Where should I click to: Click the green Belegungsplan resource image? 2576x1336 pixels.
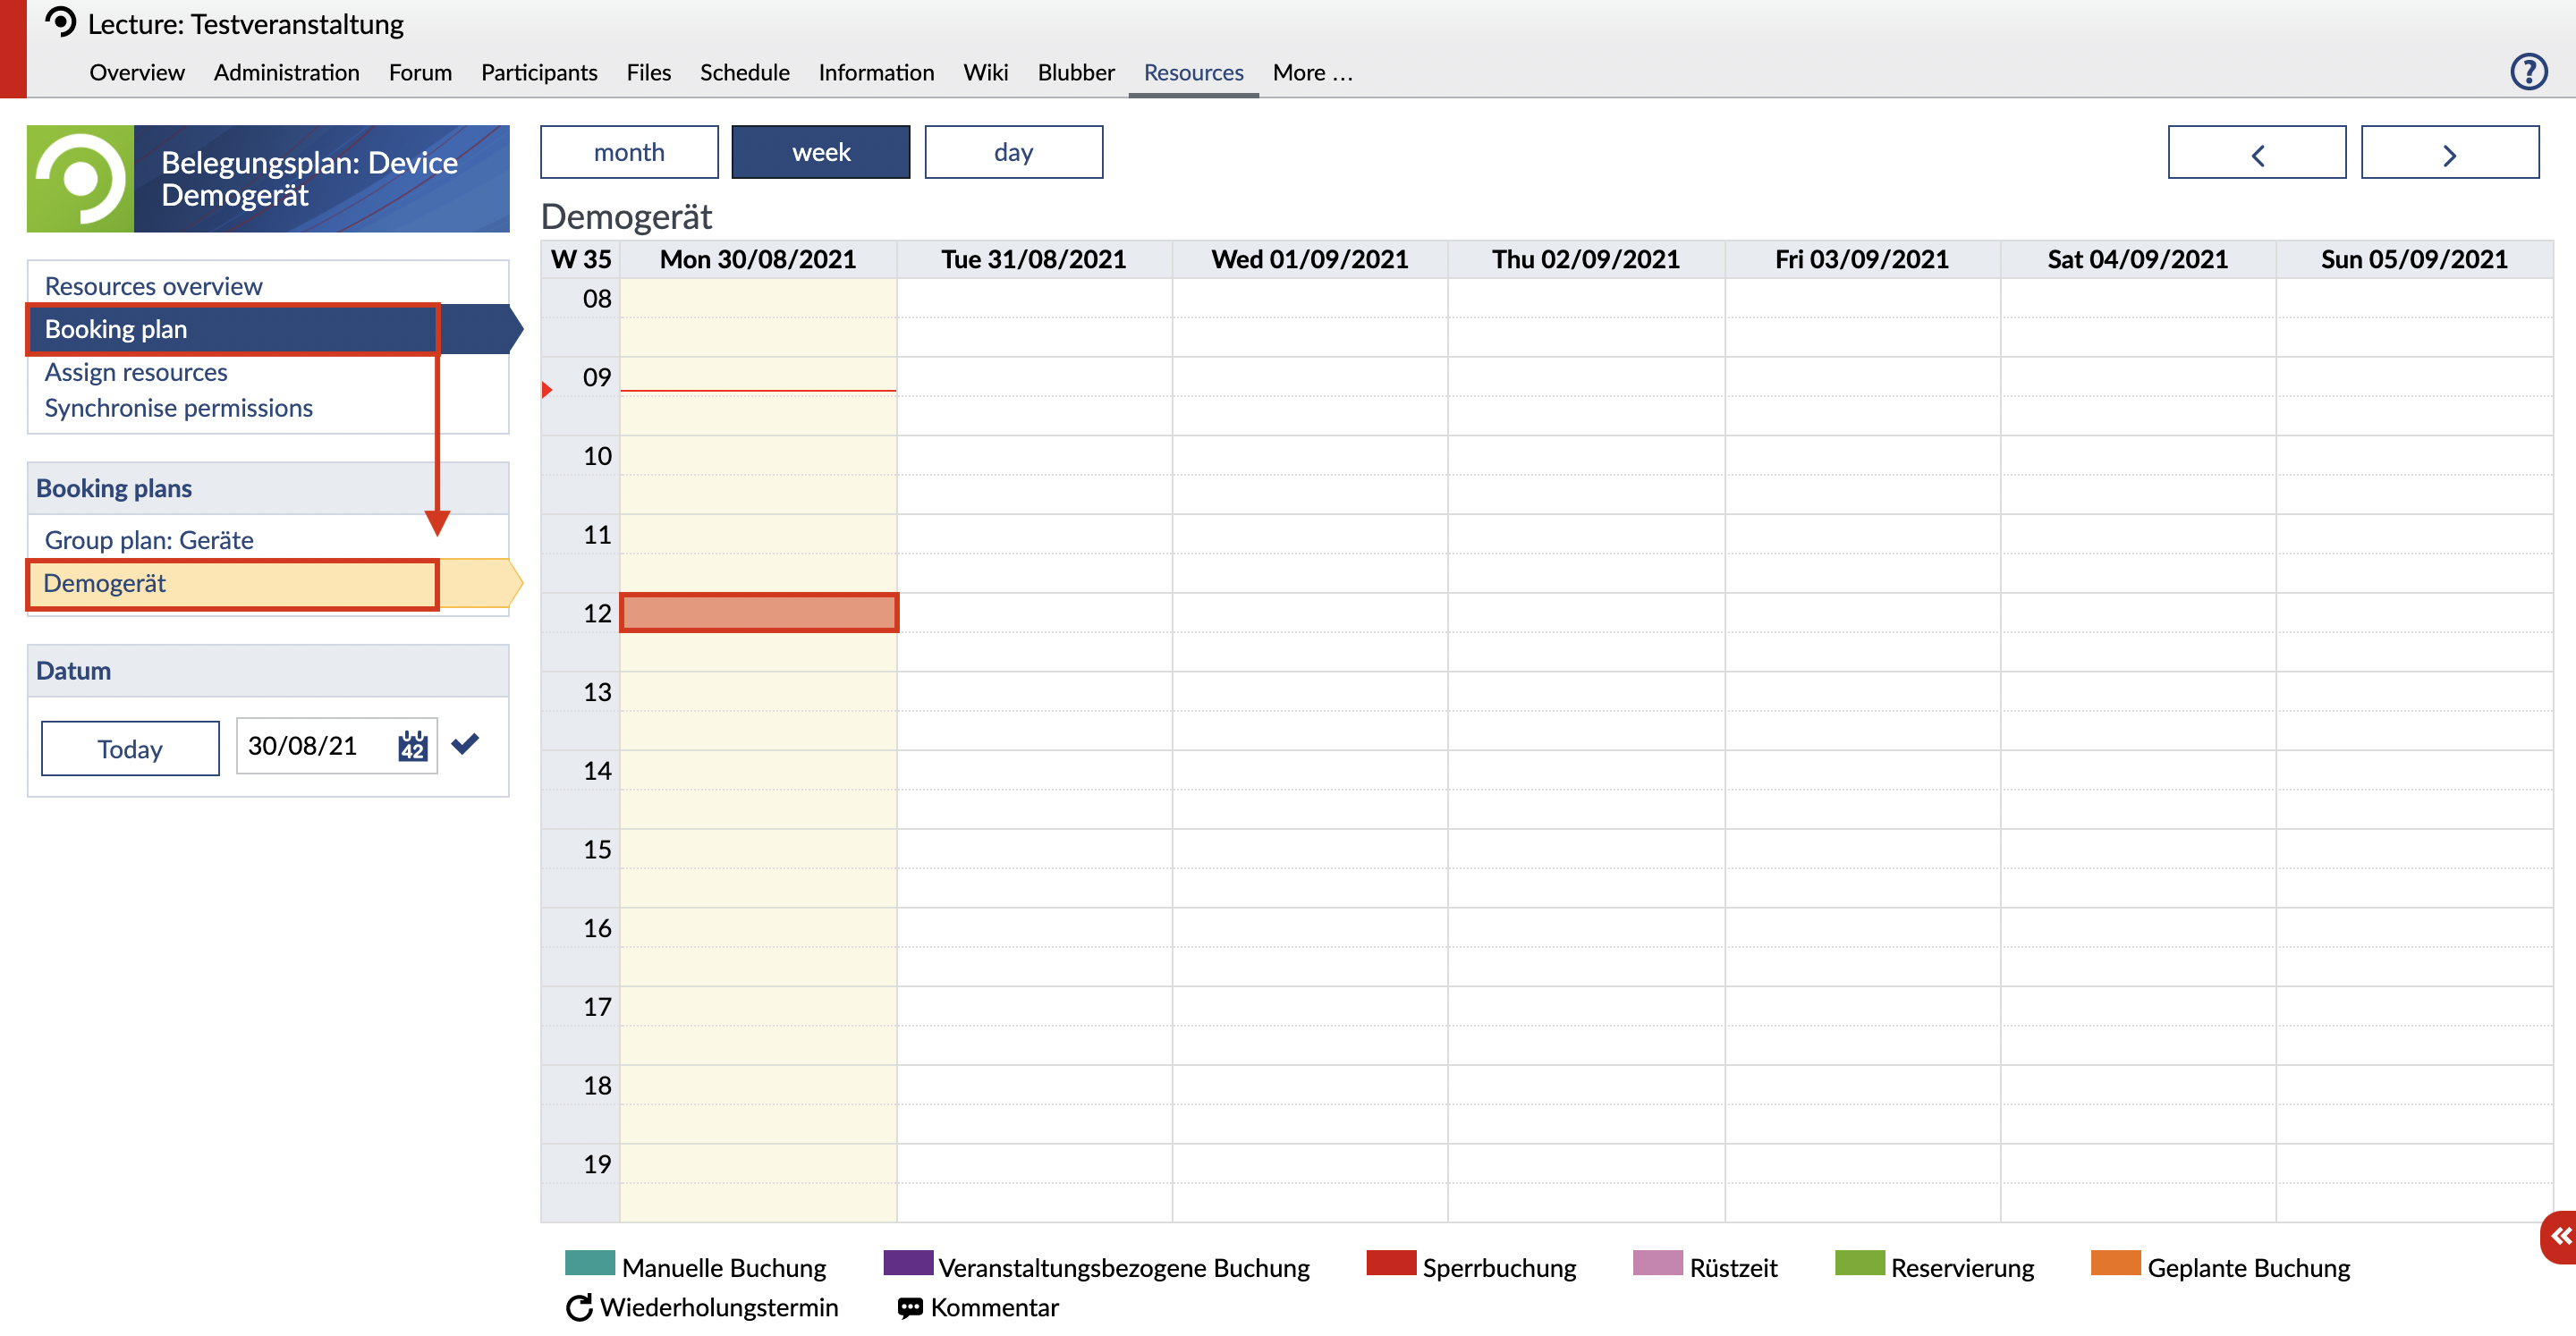[80, 179]
